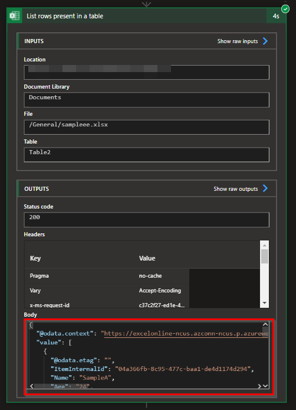Click the Status code label
Screen dimensions: 296x410
39,207
